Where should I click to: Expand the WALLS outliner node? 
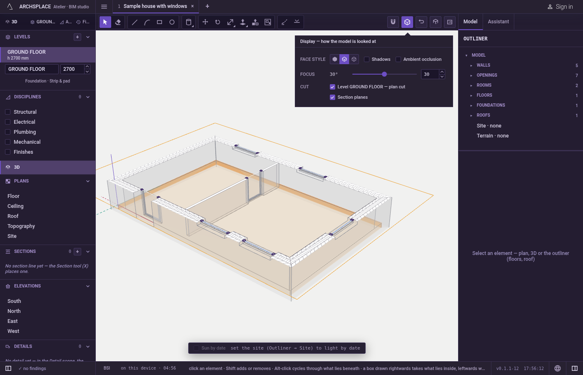click(x=471, y=65)
